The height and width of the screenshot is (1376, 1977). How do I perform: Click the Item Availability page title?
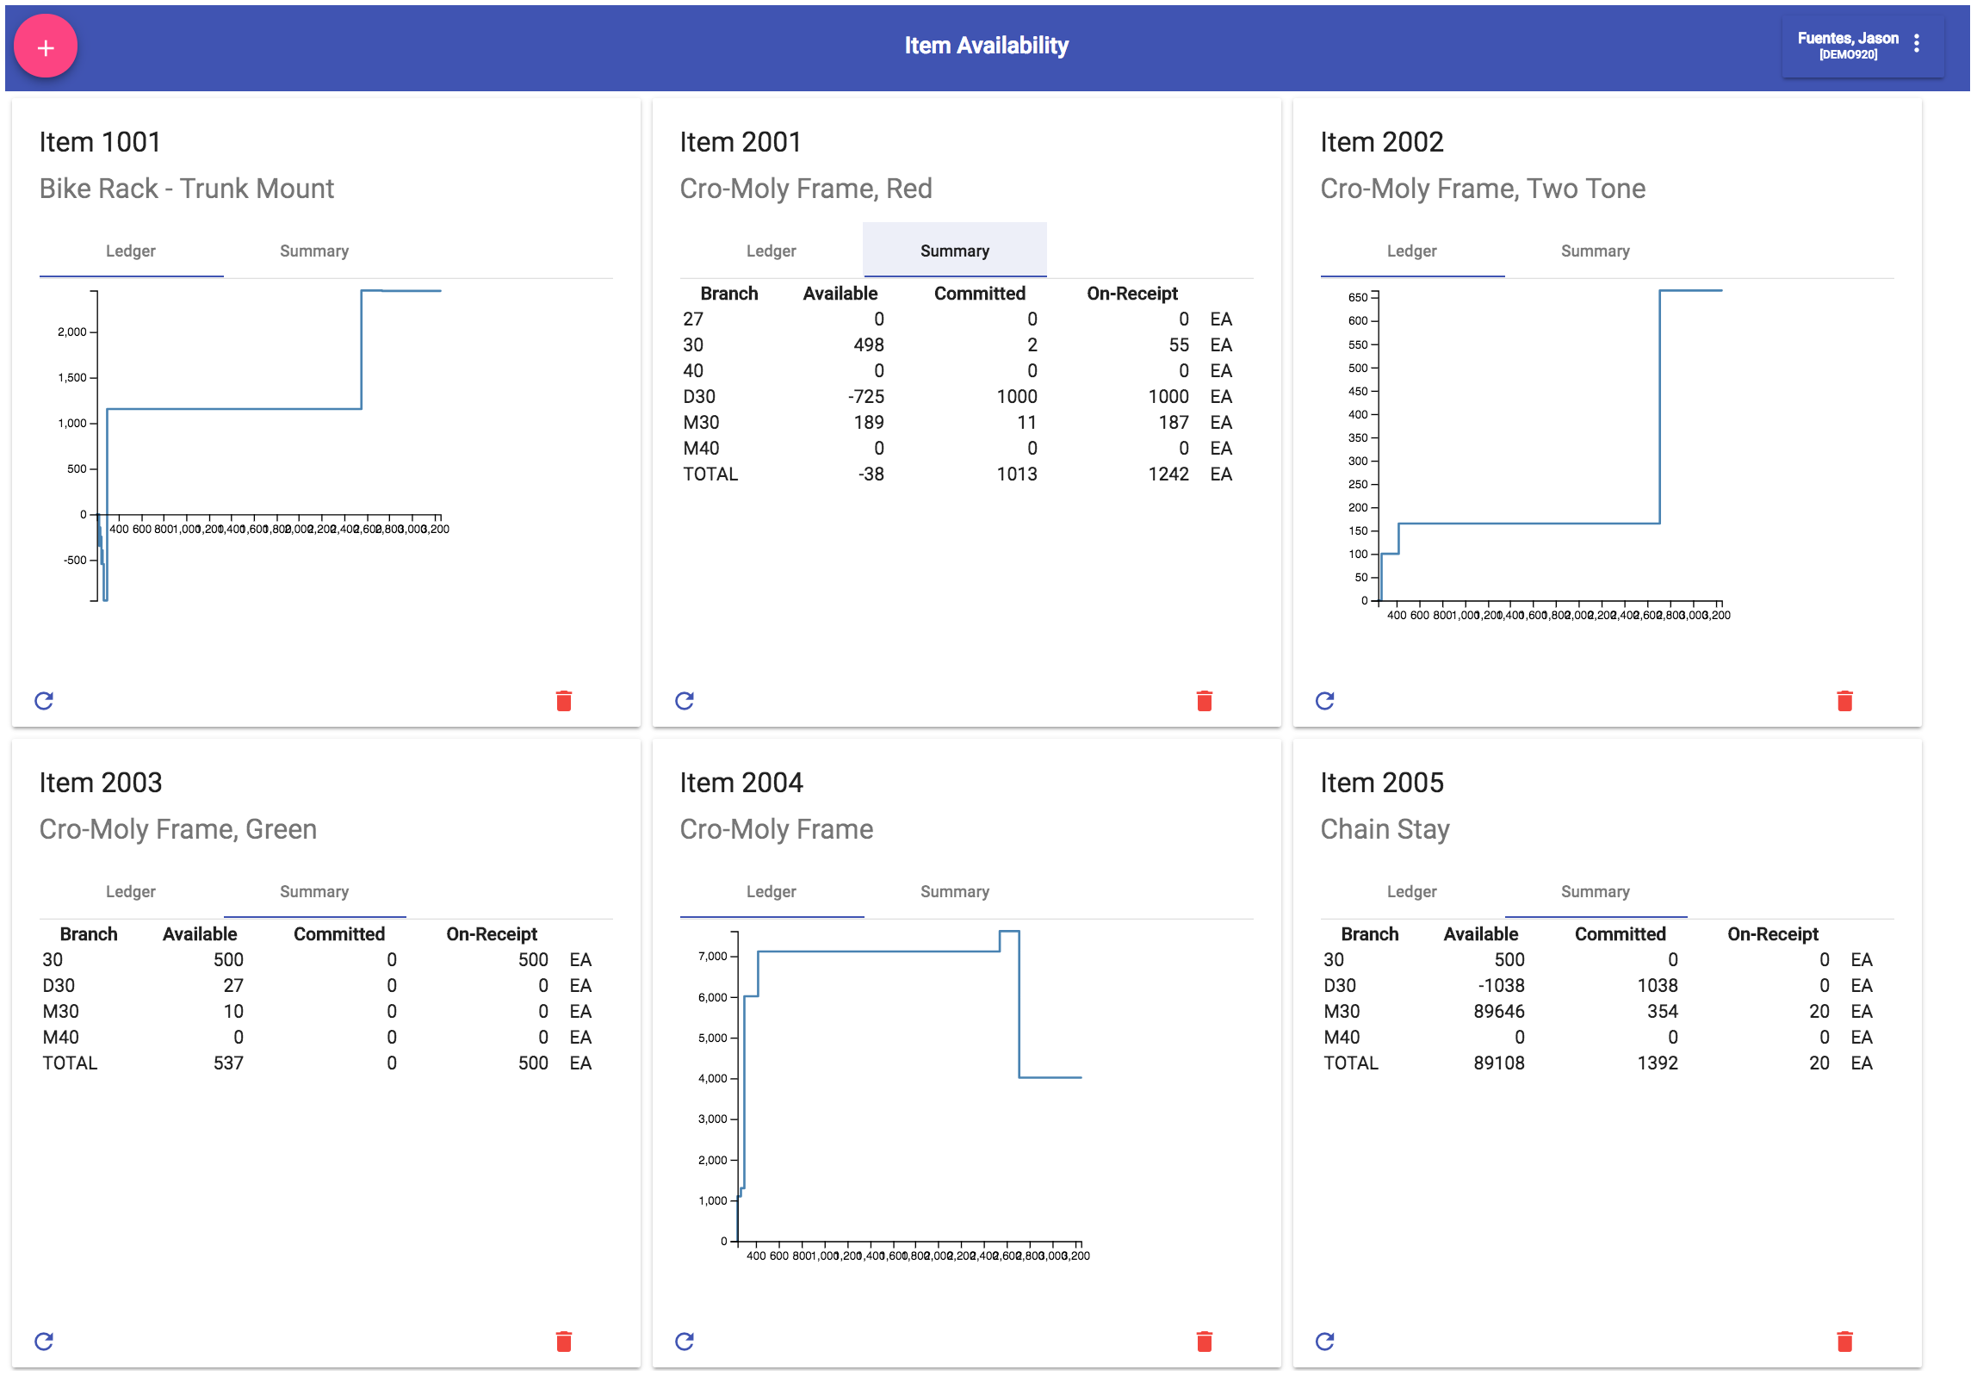point(987,45)
